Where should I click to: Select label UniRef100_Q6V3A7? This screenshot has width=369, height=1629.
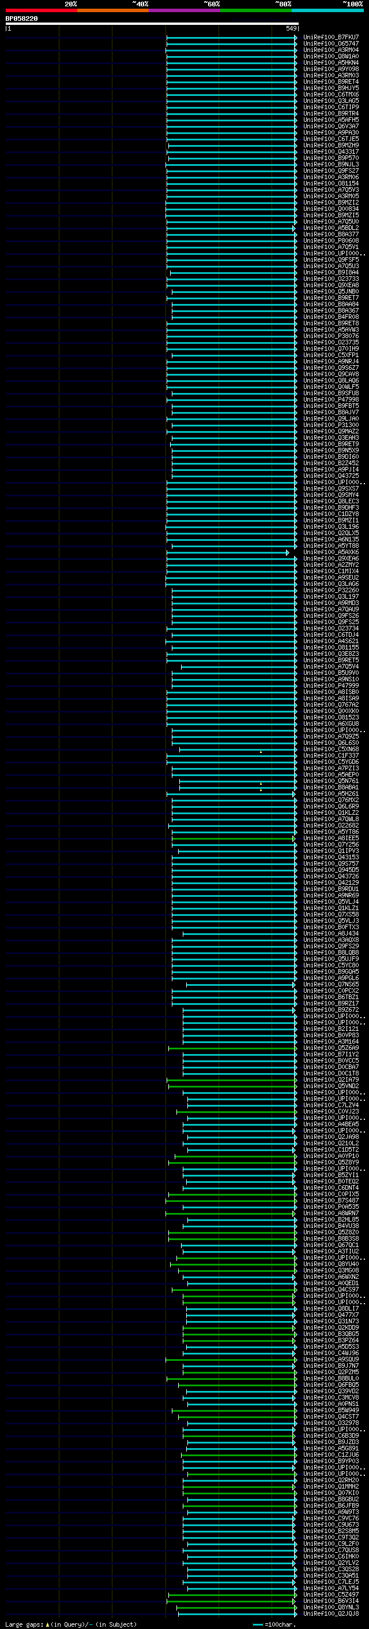(331, 126)
